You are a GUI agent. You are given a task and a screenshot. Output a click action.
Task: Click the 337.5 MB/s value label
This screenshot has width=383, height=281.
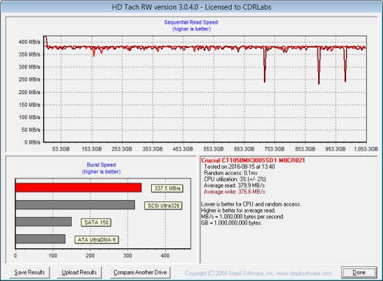pyautogui.click(x=167, y=188)
